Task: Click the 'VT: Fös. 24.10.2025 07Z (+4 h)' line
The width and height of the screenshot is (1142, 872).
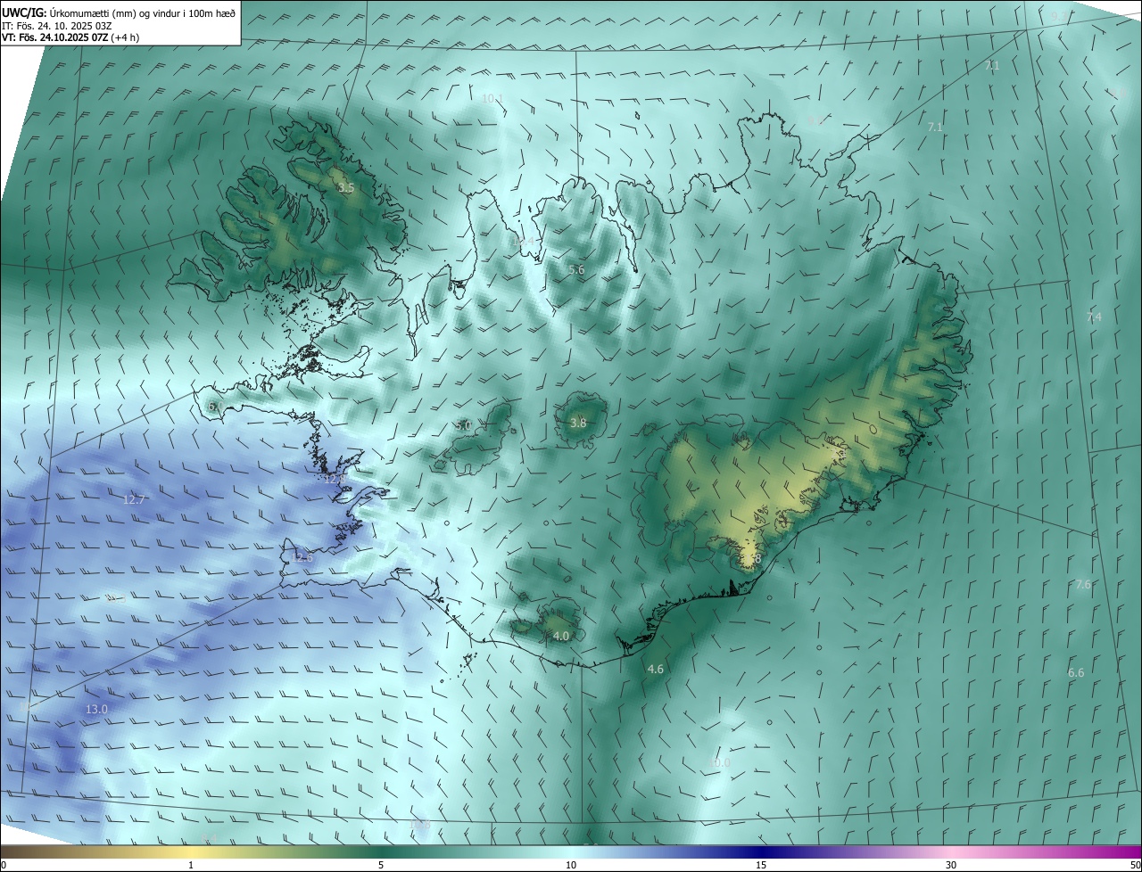Action: point(70,37)
